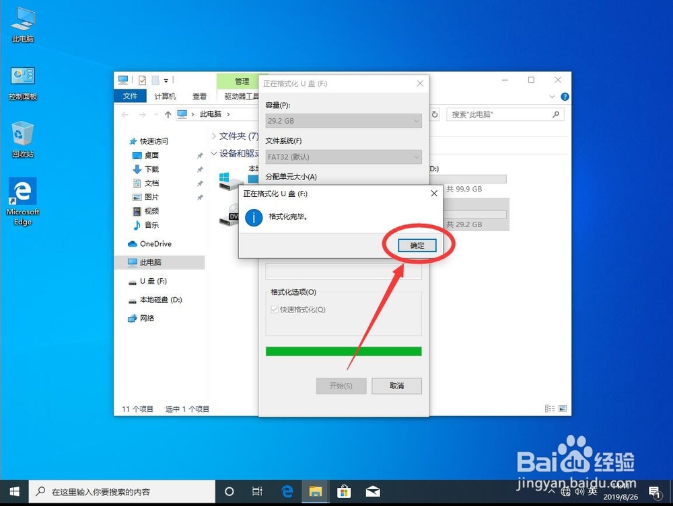Open the 容量 dropdown showing 29.2 GB

tap(343, 121)
